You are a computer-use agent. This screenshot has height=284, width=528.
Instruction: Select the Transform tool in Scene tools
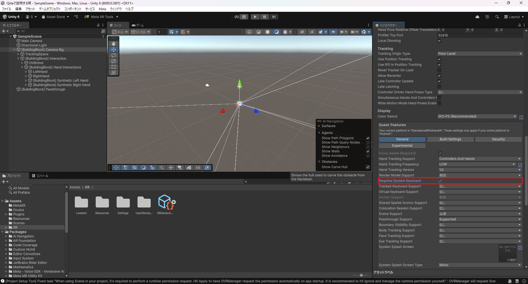(114, 73)
